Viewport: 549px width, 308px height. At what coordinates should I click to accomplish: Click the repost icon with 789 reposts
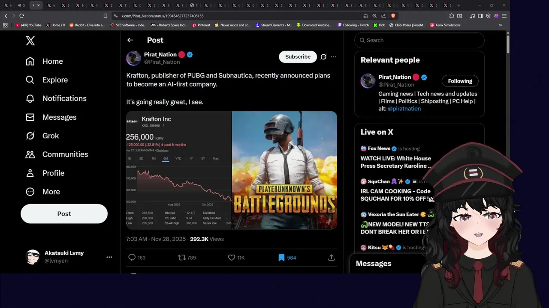[x=182, y=258]
